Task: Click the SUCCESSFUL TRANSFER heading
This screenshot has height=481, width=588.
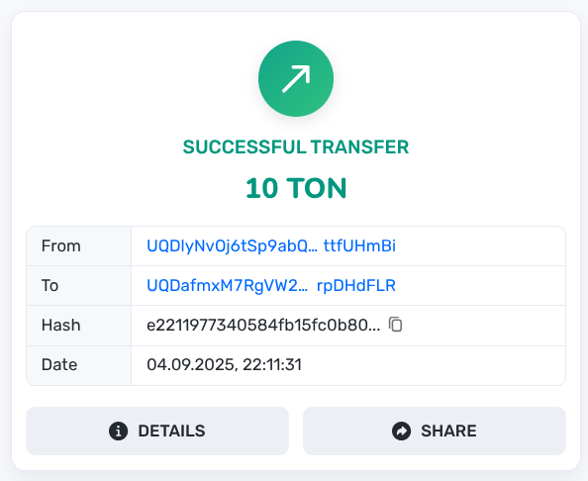Action: [296, 146]
